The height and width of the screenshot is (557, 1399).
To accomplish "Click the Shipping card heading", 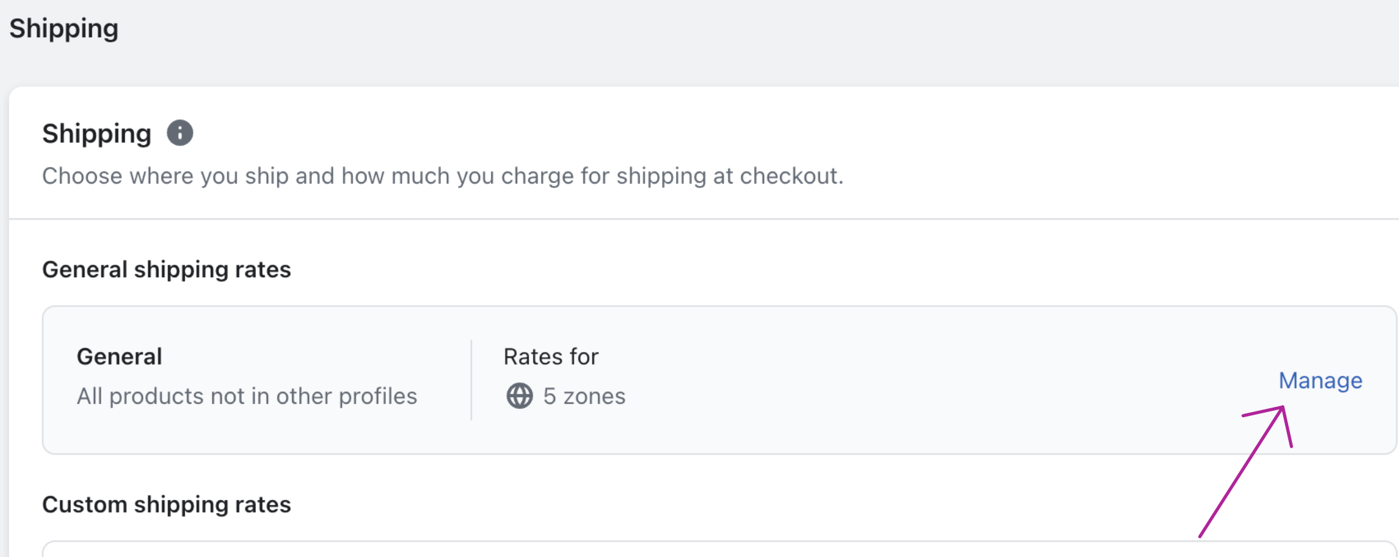I will (x=96, y=133).
